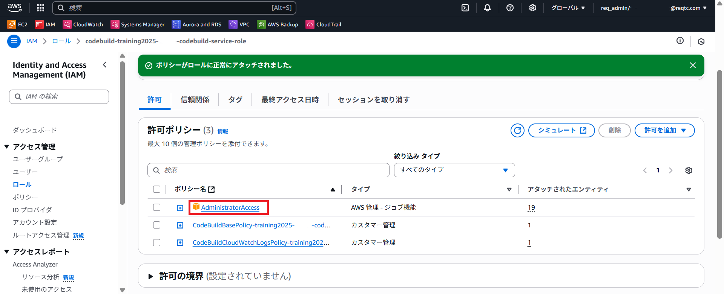Switch to the 信頼関係 tab
The height and width of the screenshot is (294, 724).
tap(195, 100)
